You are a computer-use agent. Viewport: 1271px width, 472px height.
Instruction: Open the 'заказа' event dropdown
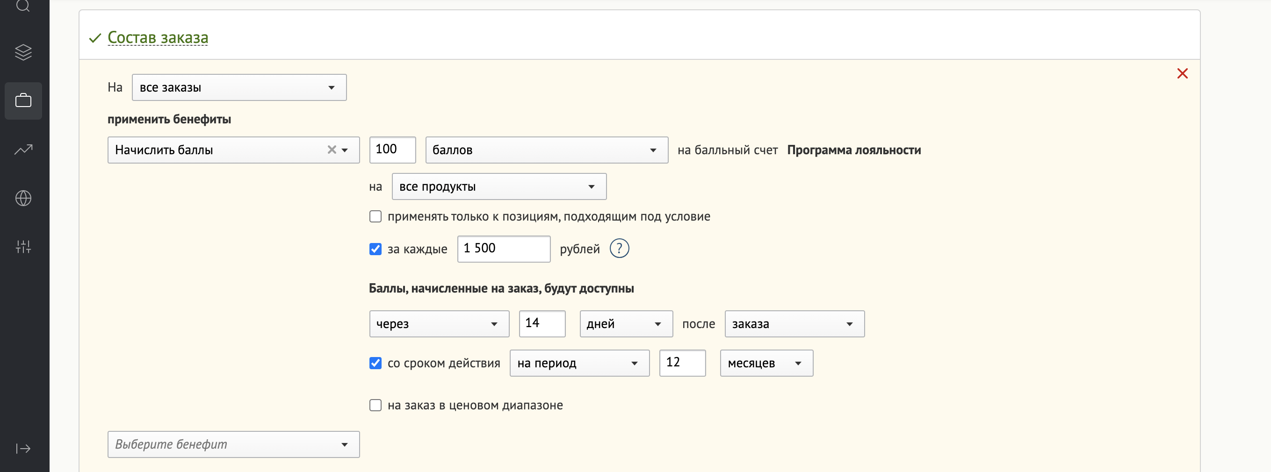point(794,324)
